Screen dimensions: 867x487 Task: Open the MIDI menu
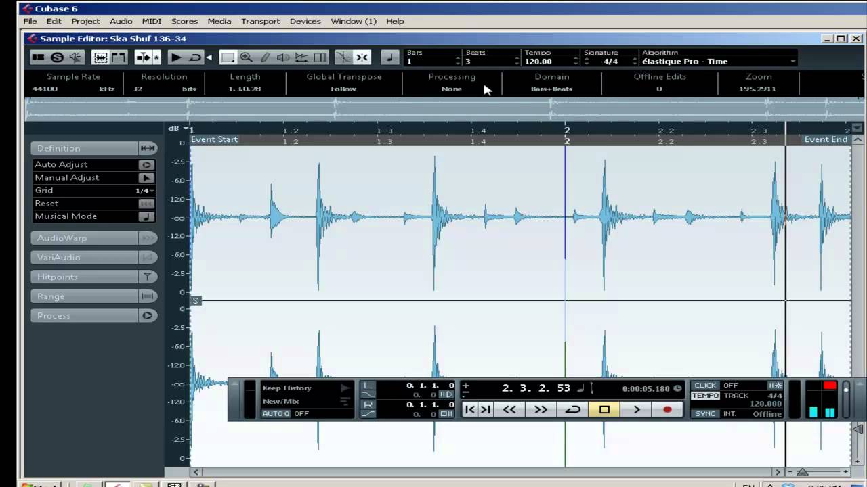click(152, 21)
